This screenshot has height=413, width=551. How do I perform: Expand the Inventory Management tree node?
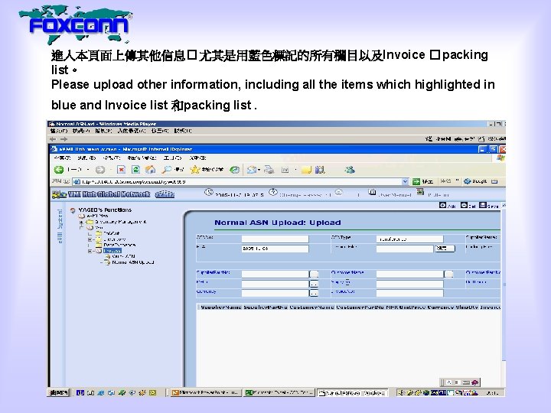(x=81, y=222)
